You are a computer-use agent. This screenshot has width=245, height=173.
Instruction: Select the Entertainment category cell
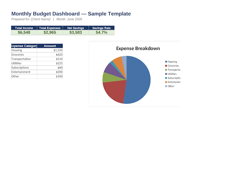24,72
